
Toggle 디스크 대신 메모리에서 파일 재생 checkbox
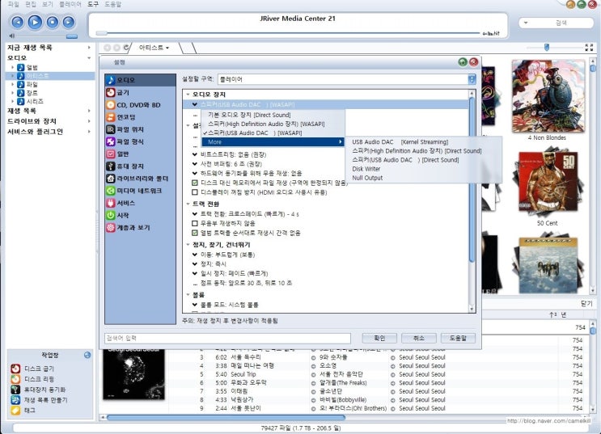coord(195,183)
